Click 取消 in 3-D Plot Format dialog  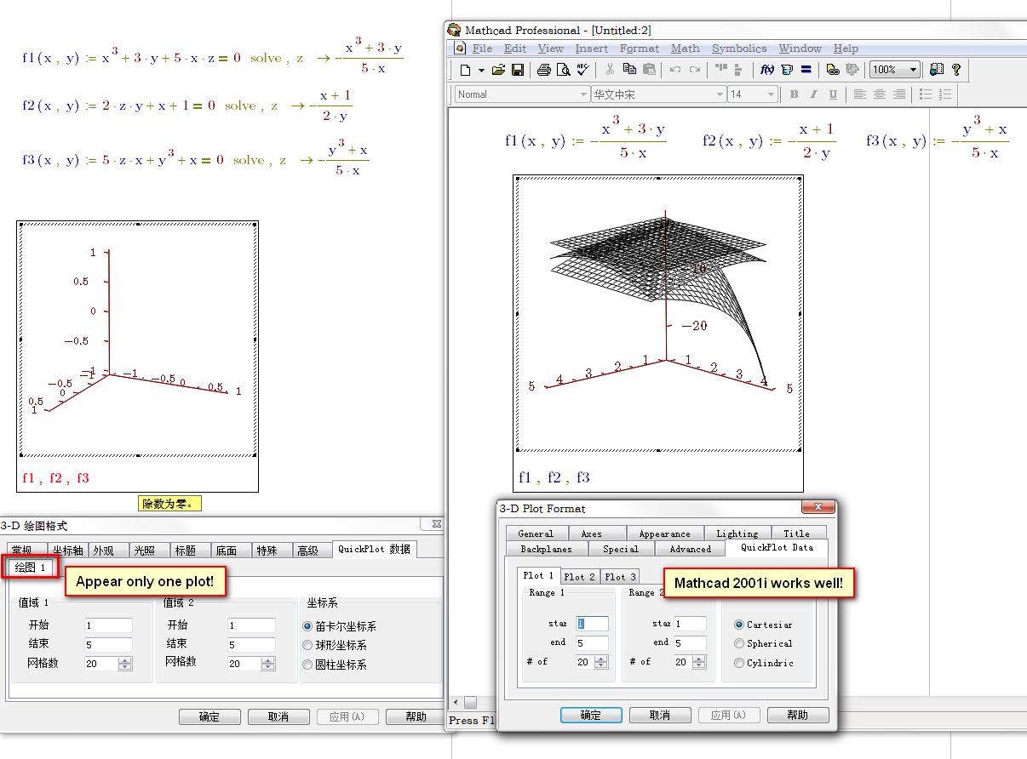pos(660,716)
